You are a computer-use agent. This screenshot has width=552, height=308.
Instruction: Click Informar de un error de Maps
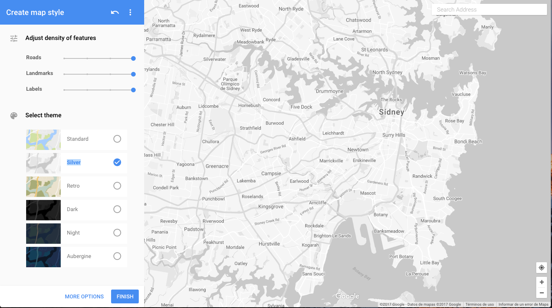click(x=524, y=305)
